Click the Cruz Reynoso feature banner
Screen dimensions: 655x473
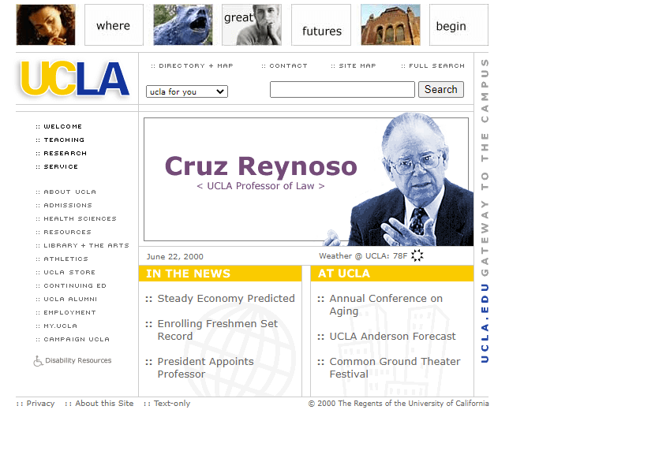[x=306, y=180]
